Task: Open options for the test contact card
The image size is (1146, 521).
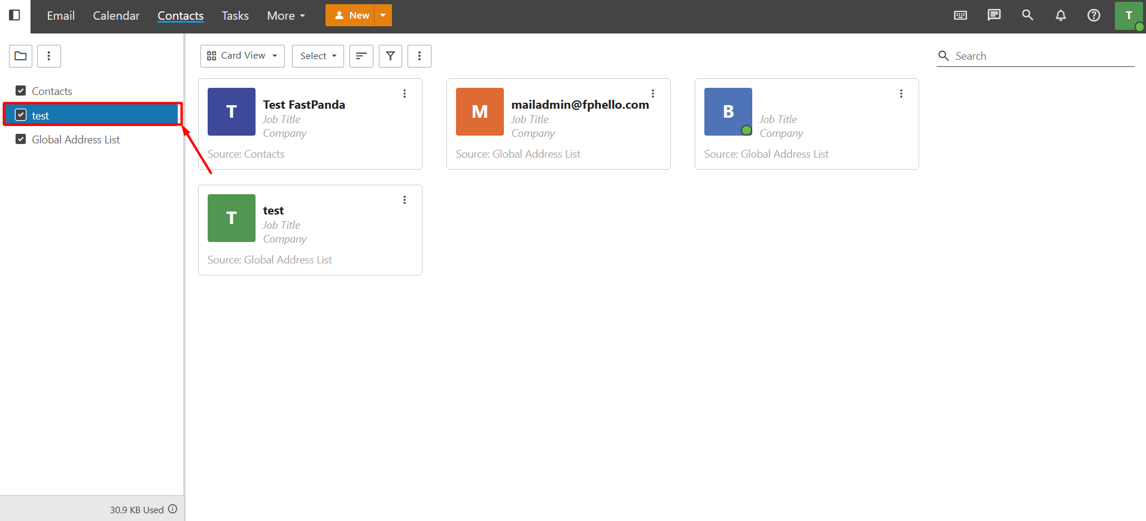Action: (x=405, y=200)
